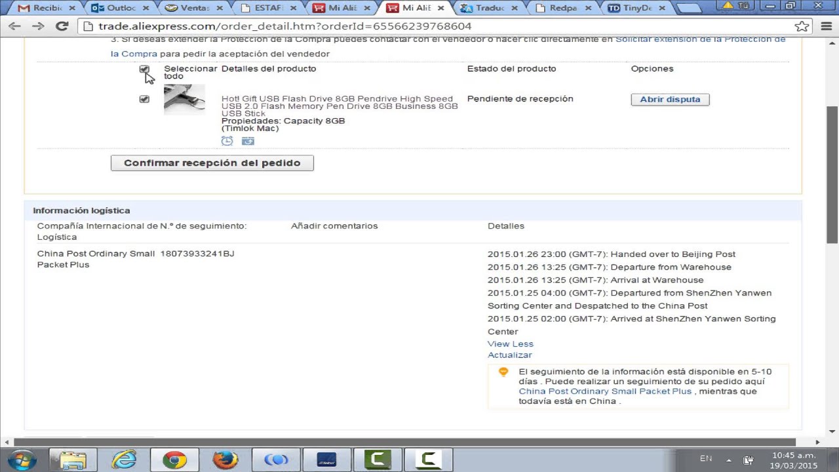Go forward in browser history

tap(38, 26)
